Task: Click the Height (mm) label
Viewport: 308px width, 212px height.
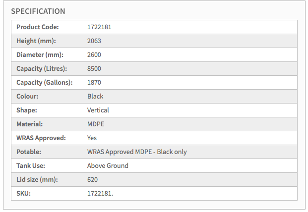Action: [36, 41]
